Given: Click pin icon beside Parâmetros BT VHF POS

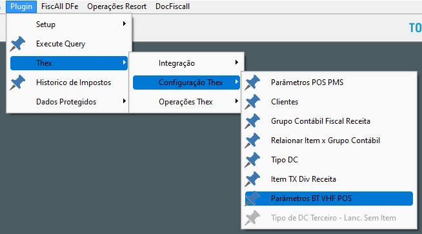Looking at the screenshot, I should tap(252, 199).
